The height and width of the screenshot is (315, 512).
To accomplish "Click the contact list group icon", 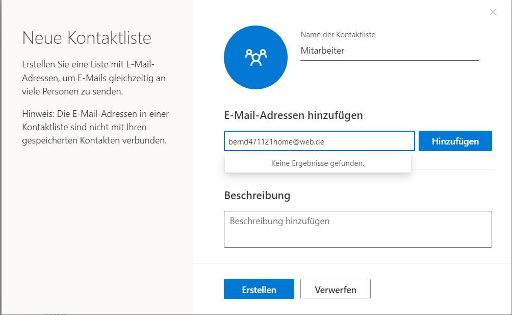I will click(255, 57).
